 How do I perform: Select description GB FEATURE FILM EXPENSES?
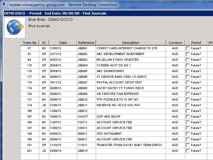[118, 94]
